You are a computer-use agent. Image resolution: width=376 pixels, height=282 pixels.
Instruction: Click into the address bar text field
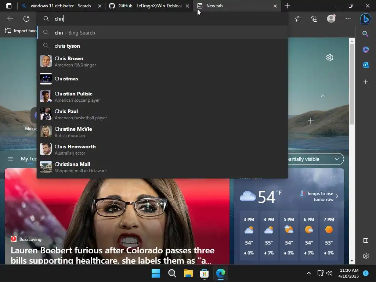[163, 19]
